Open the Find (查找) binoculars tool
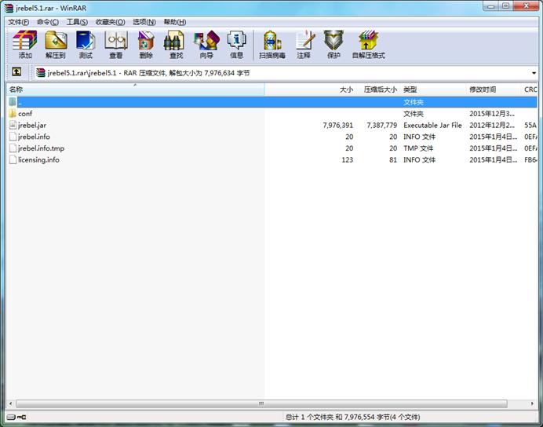 [x=176, y=45]
